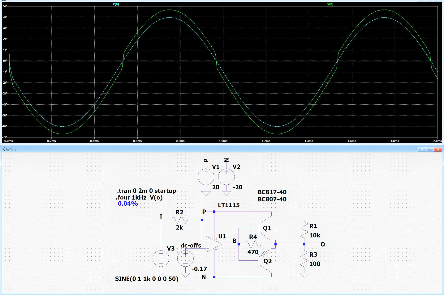Maximize the buff.asc schematic window

[430, 149]
